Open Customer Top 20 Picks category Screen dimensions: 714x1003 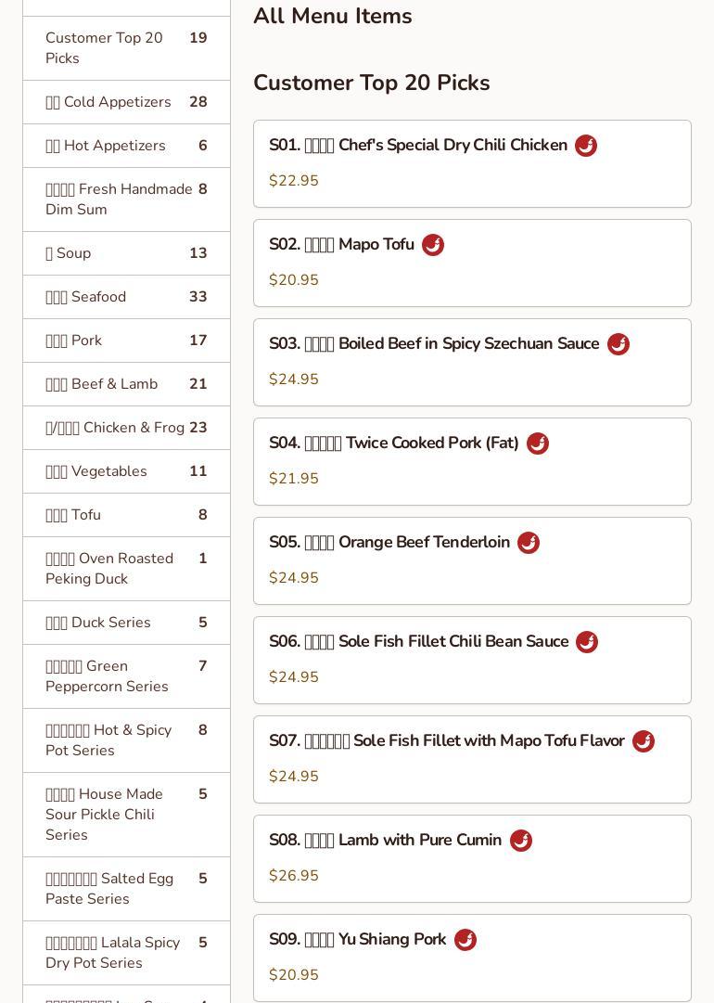[x=126, y=48]
